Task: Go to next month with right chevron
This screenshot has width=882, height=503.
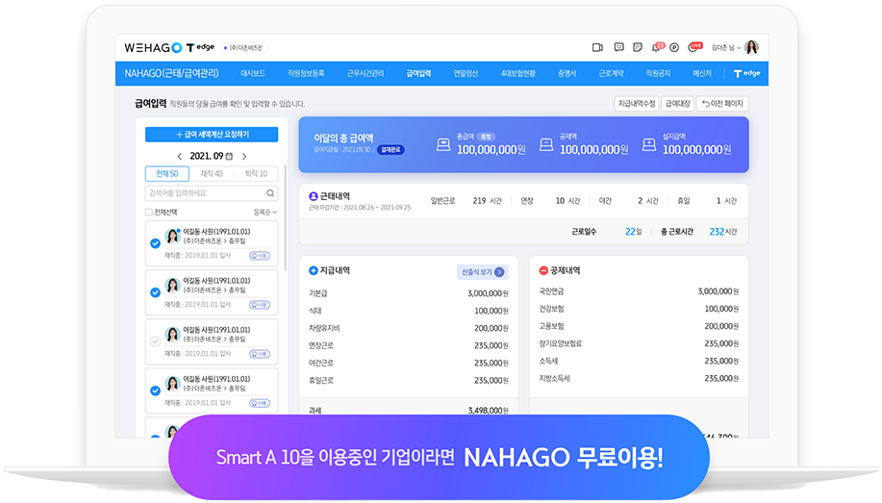Action: pos(244,157)
